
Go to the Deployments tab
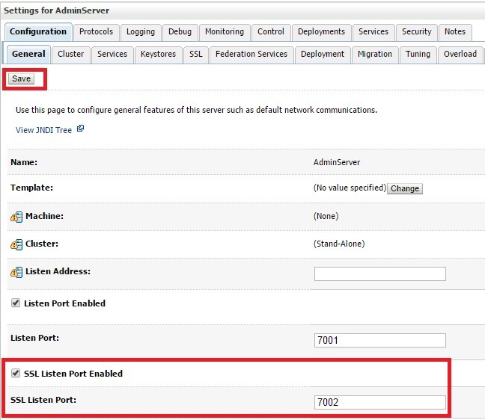pyautogui.click(x=321, y=31)
